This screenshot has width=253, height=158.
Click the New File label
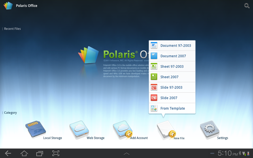click(x=179, y=138)
